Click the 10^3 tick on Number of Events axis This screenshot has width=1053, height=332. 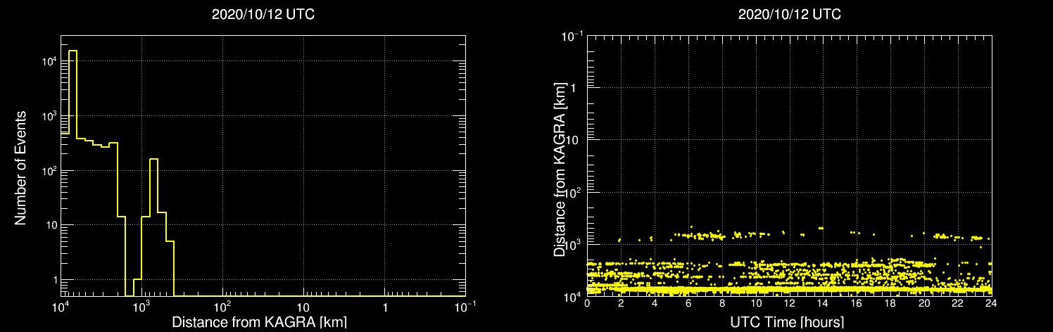48,116
